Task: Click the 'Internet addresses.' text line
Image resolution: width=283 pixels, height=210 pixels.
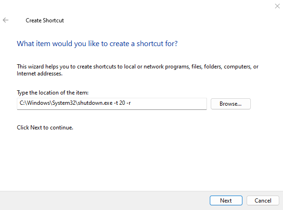Action: 40,74
